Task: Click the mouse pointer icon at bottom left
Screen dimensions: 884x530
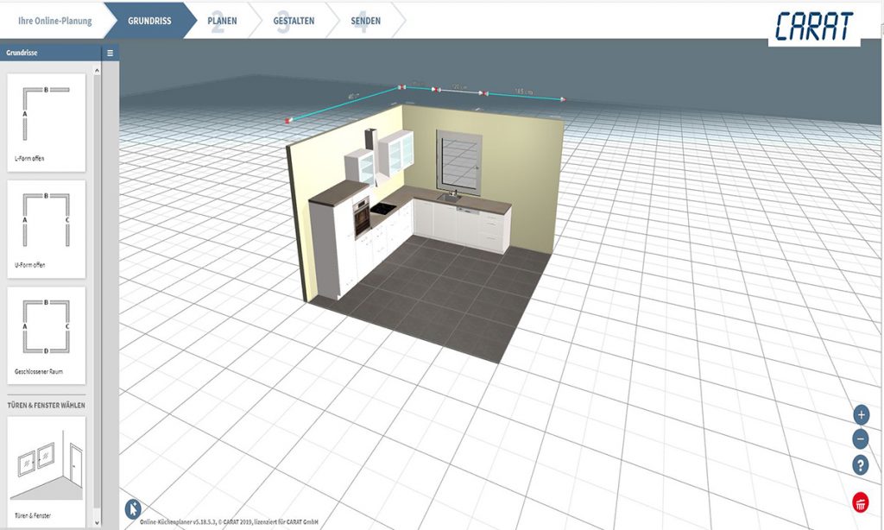Action: [133, 508]
